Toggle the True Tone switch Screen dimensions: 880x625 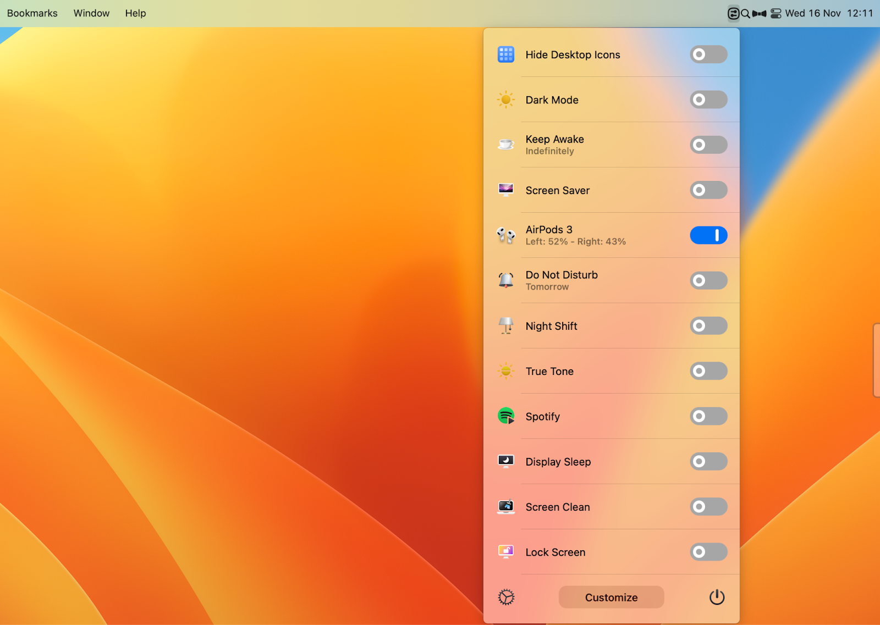point(708,371)
